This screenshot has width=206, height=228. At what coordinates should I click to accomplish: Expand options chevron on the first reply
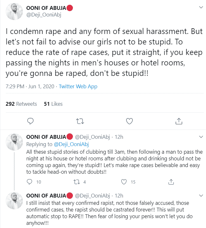(200, 137)
